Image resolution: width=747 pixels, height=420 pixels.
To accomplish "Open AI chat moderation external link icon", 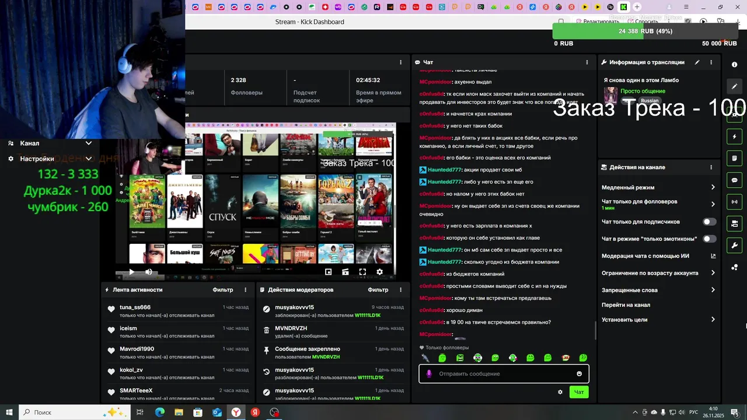I will click(x=713, y=256).
